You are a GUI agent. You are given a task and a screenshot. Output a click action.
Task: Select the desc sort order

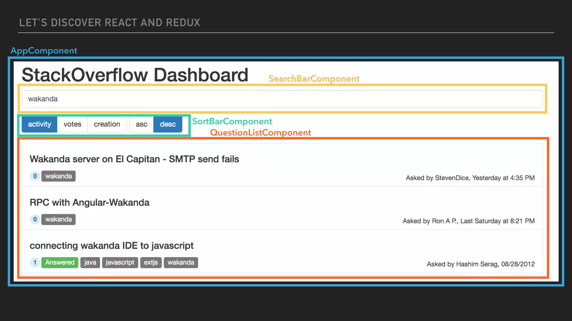point(168,124)
